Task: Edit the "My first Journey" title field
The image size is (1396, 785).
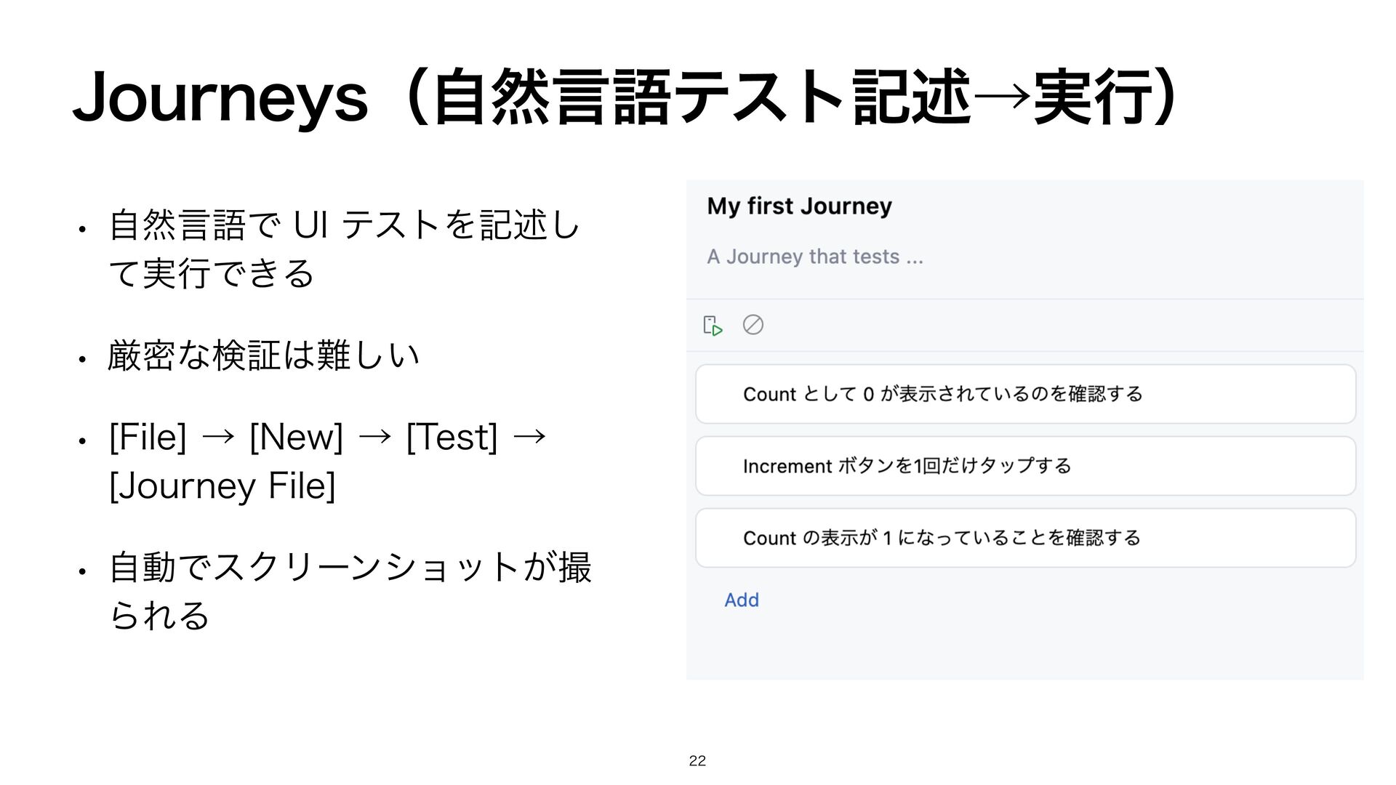Action: (x=799, y=206)
